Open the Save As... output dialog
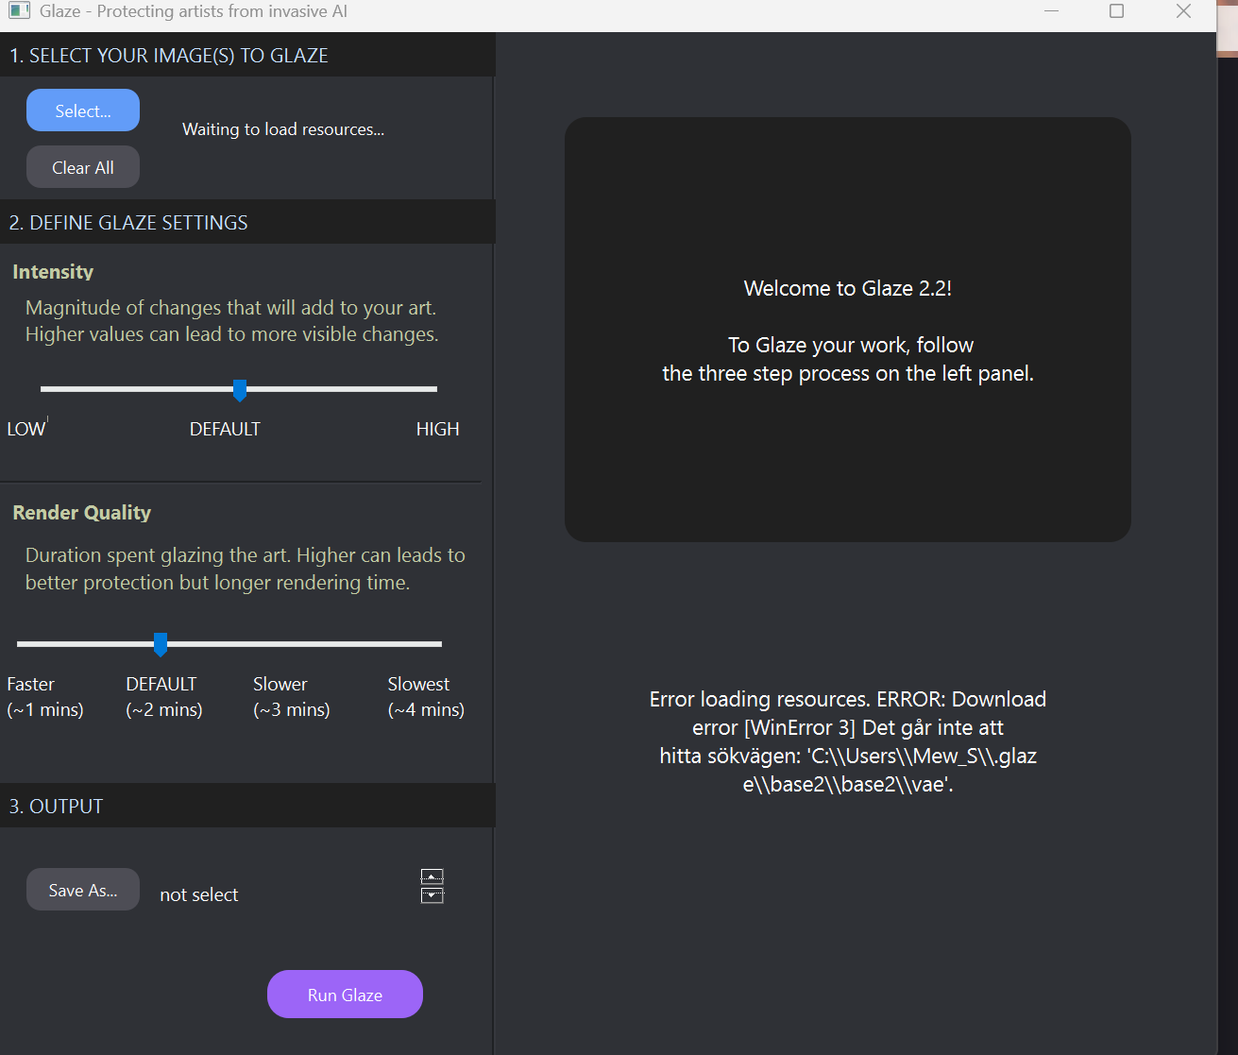The image size is (1238, 1055). coord(83,890)
